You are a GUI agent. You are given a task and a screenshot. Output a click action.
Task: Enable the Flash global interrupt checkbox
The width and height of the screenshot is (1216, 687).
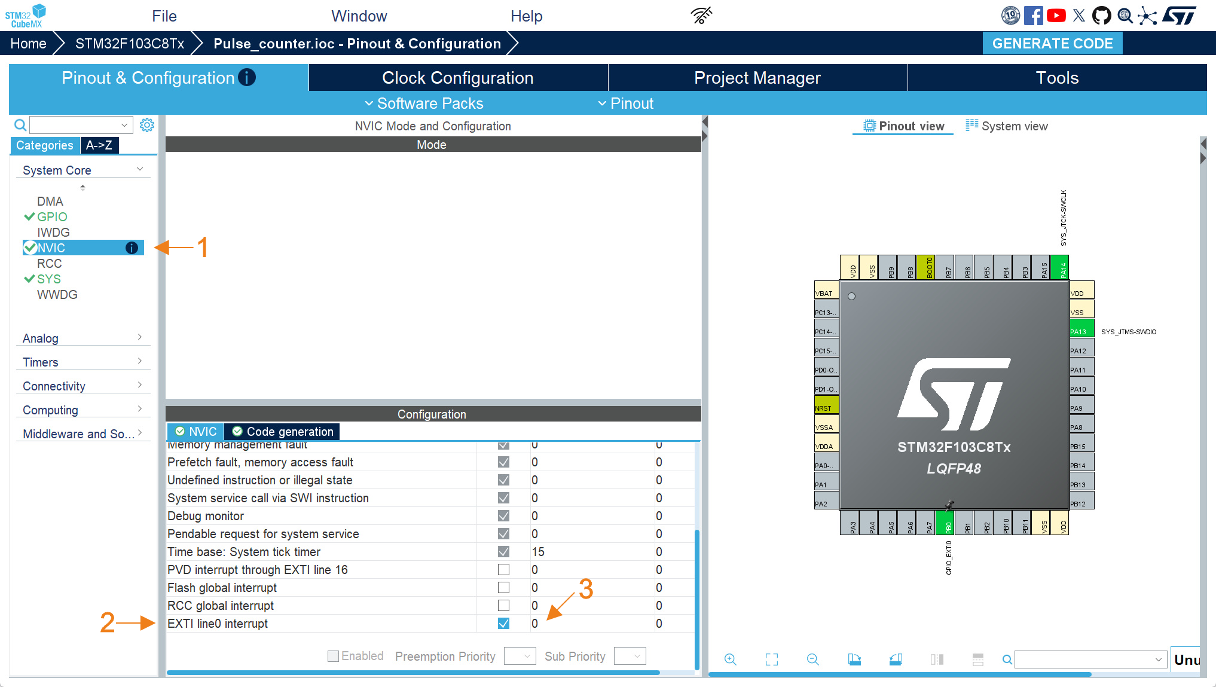(x=504, y=588)
